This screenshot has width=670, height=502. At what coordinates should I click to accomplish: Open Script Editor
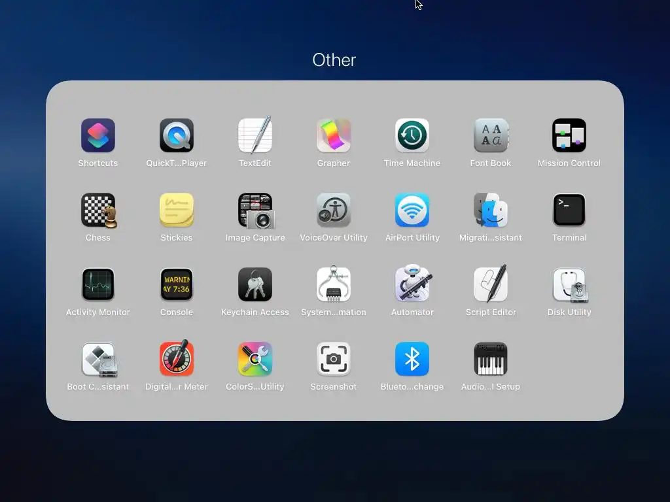[491, 284]
